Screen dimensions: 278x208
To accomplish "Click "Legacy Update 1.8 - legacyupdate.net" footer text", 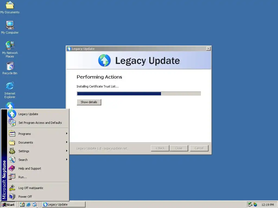I will (102, 148).
